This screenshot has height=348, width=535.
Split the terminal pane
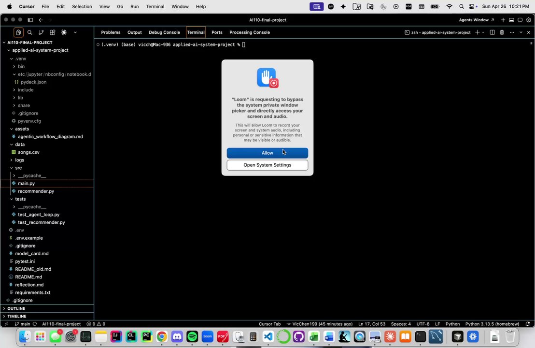(x=492, y=32)
